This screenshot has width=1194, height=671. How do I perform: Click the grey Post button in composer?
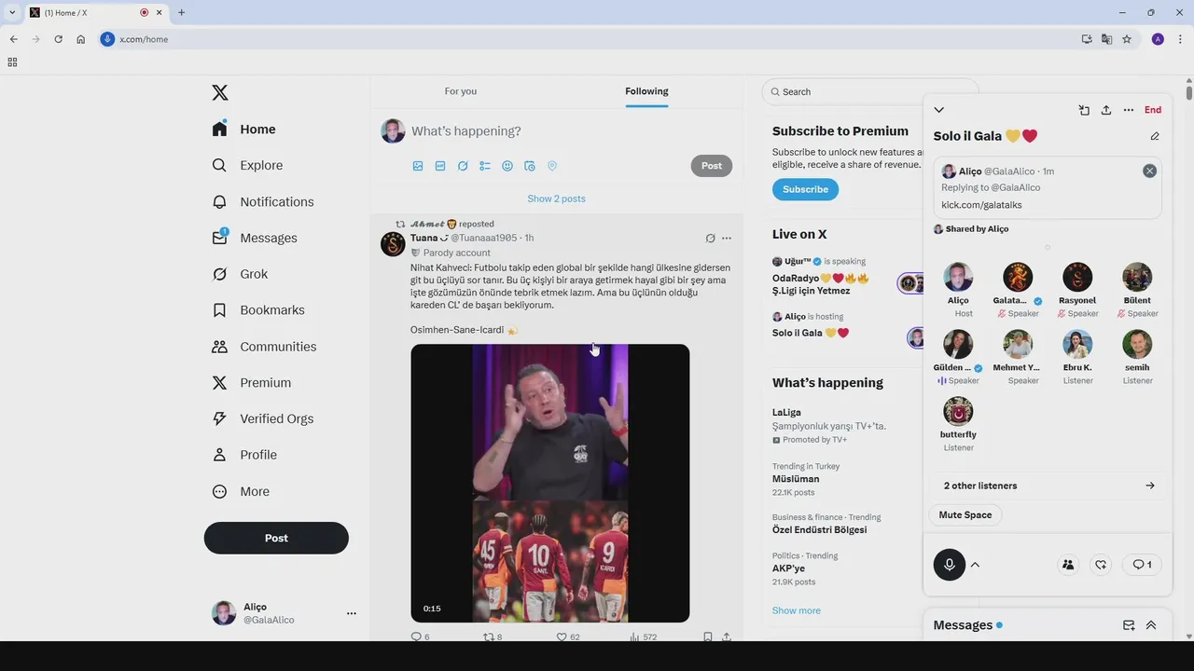point(712,166)
